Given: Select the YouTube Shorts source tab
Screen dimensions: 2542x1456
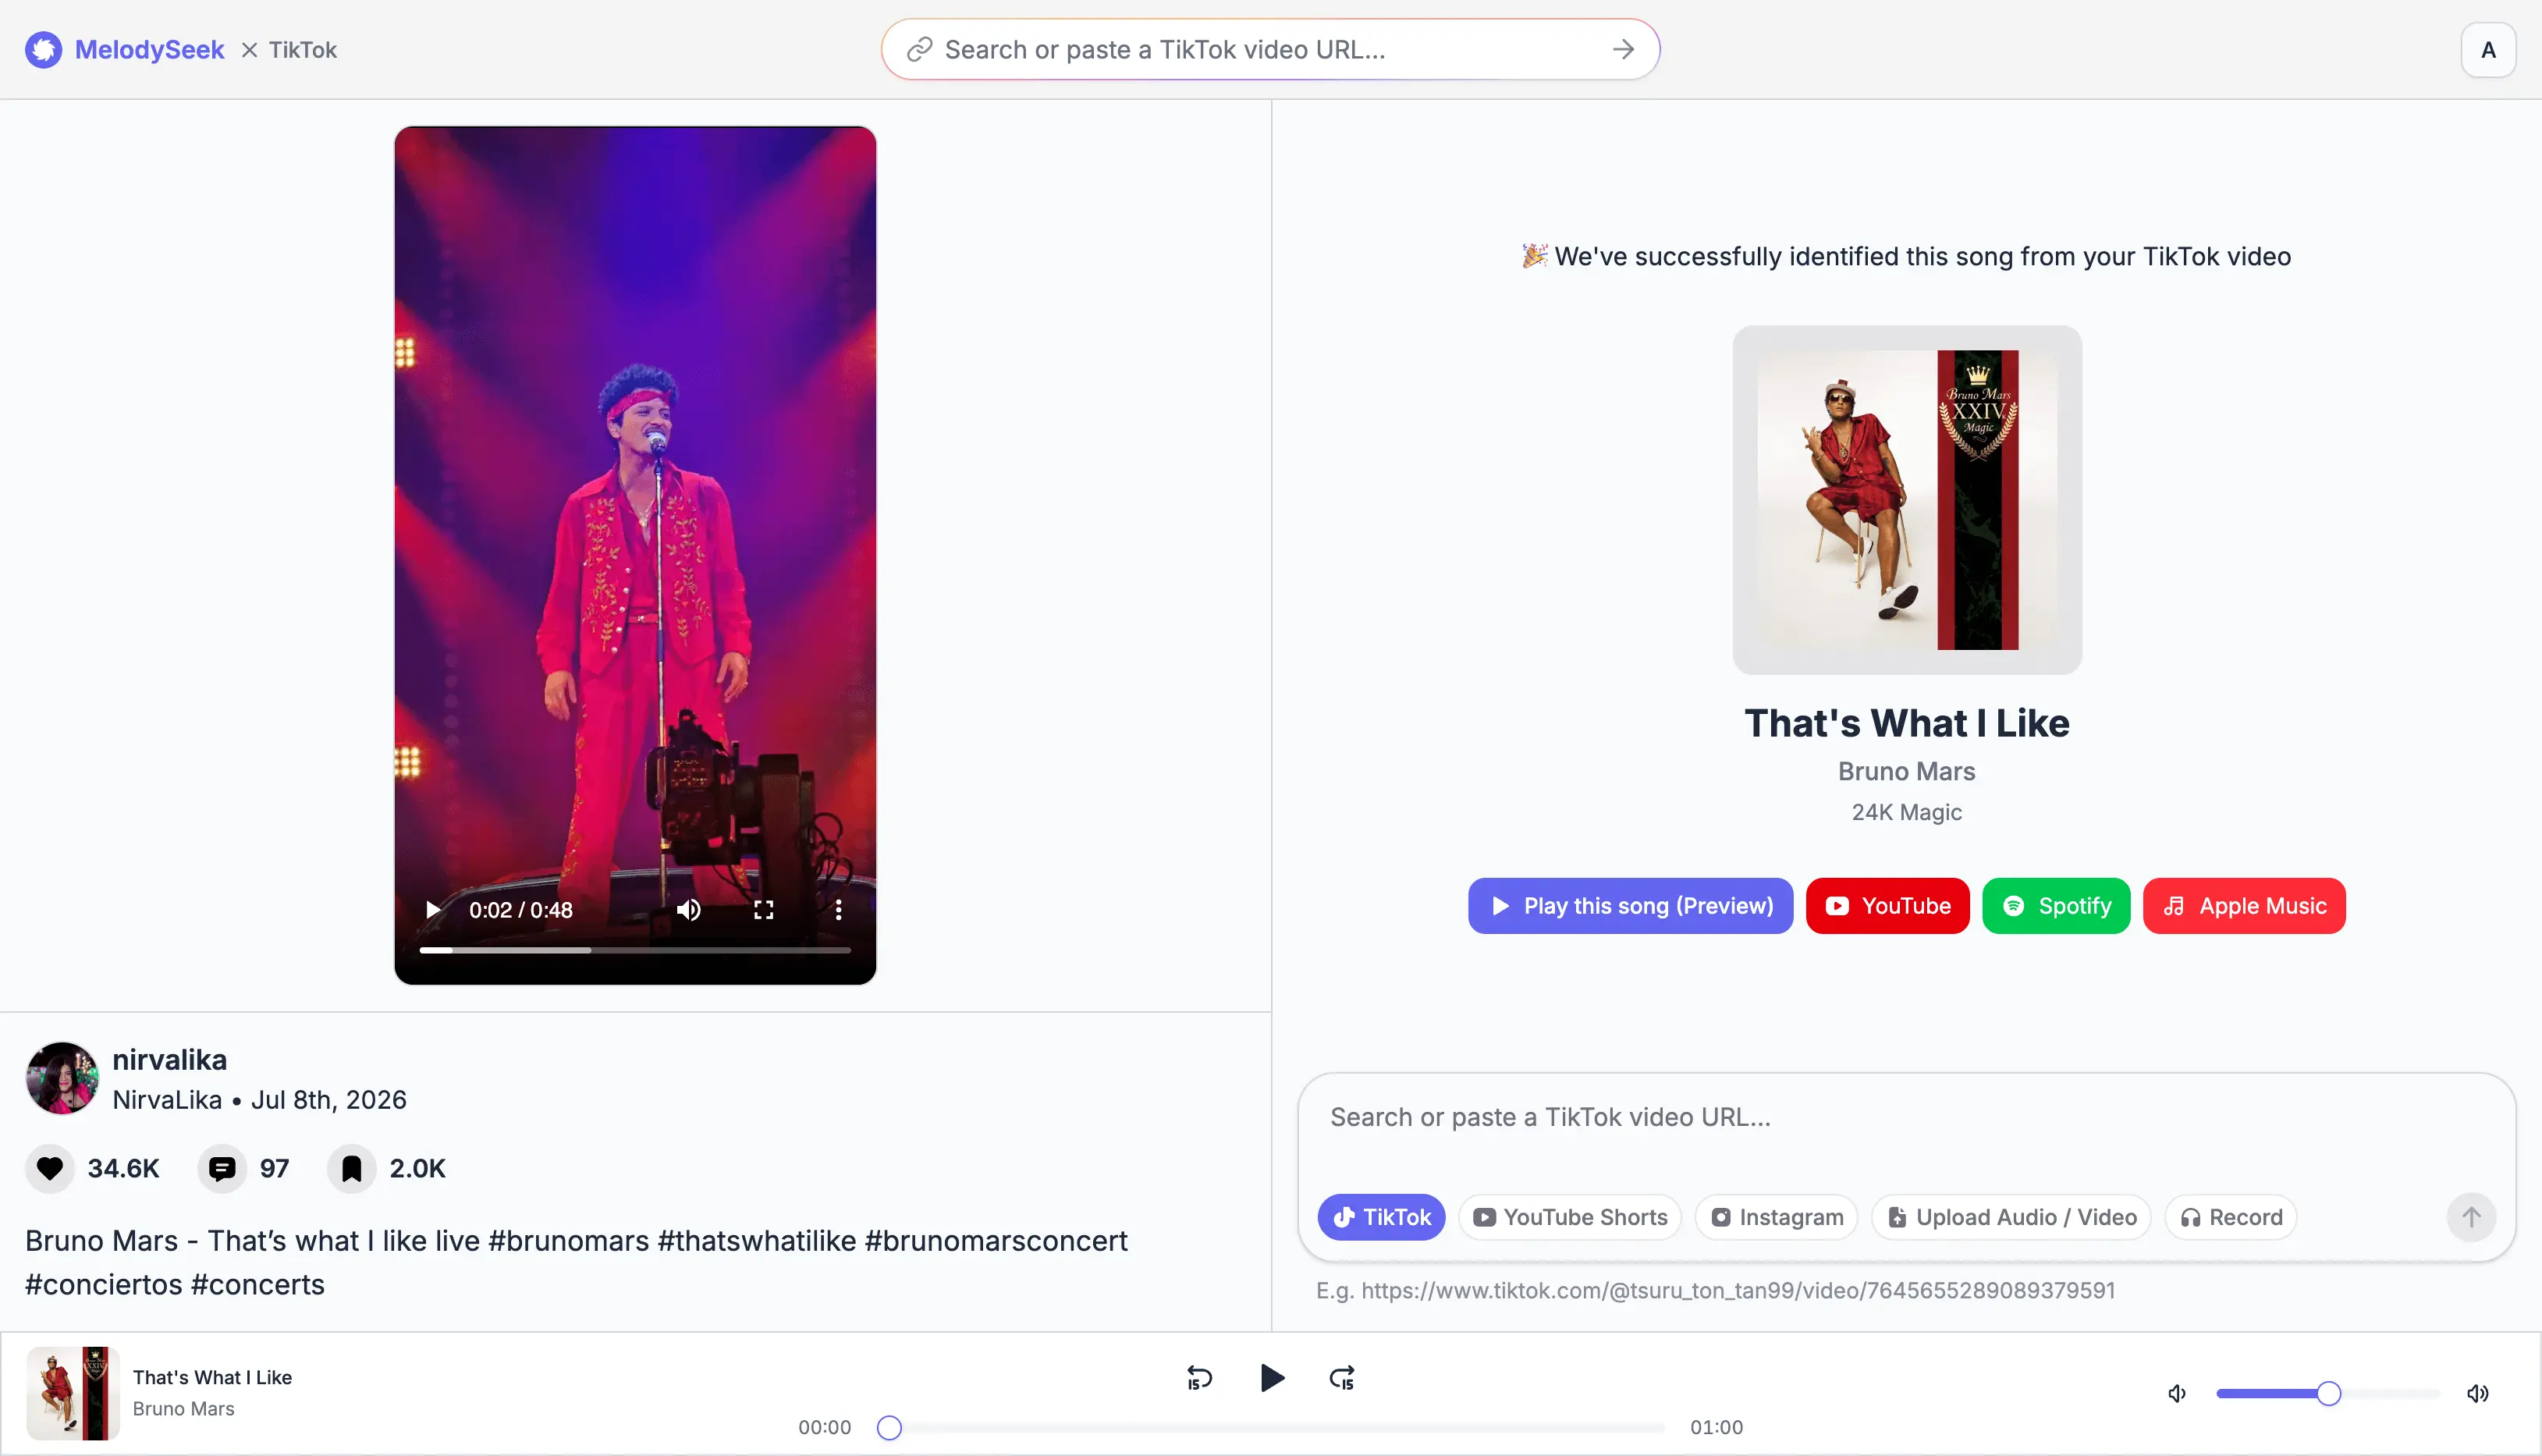Looking at the screenshot, I should point(1571,1217).
